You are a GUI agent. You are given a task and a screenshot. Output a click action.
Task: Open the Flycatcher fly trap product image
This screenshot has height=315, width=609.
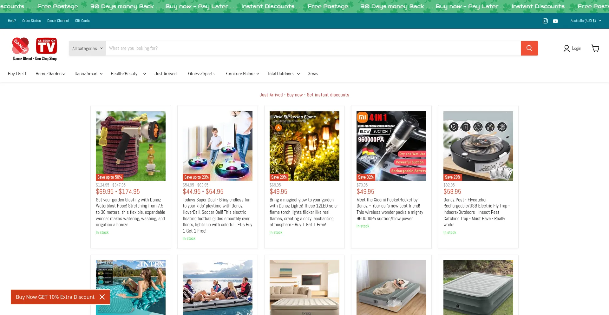(478, 146)
